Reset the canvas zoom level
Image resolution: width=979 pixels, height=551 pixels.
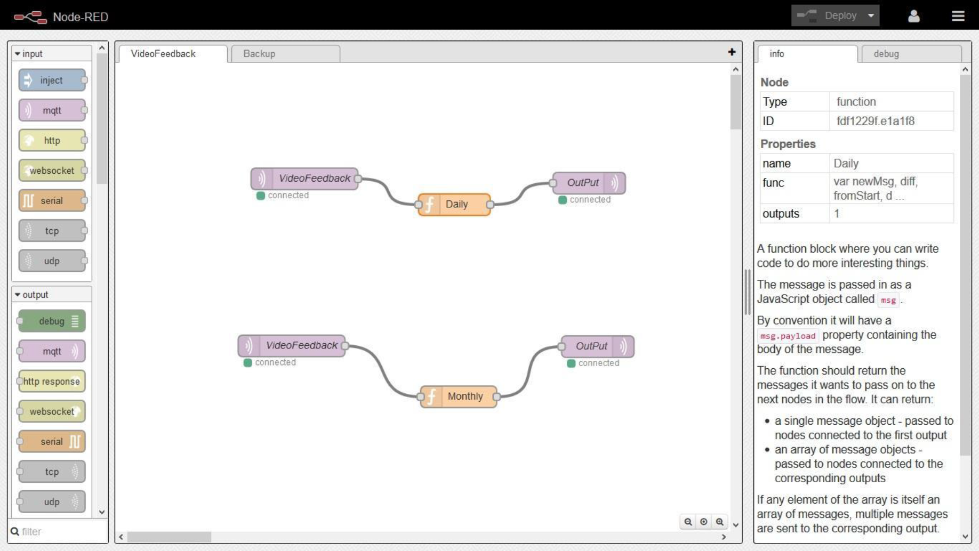[x=704, y=522]
